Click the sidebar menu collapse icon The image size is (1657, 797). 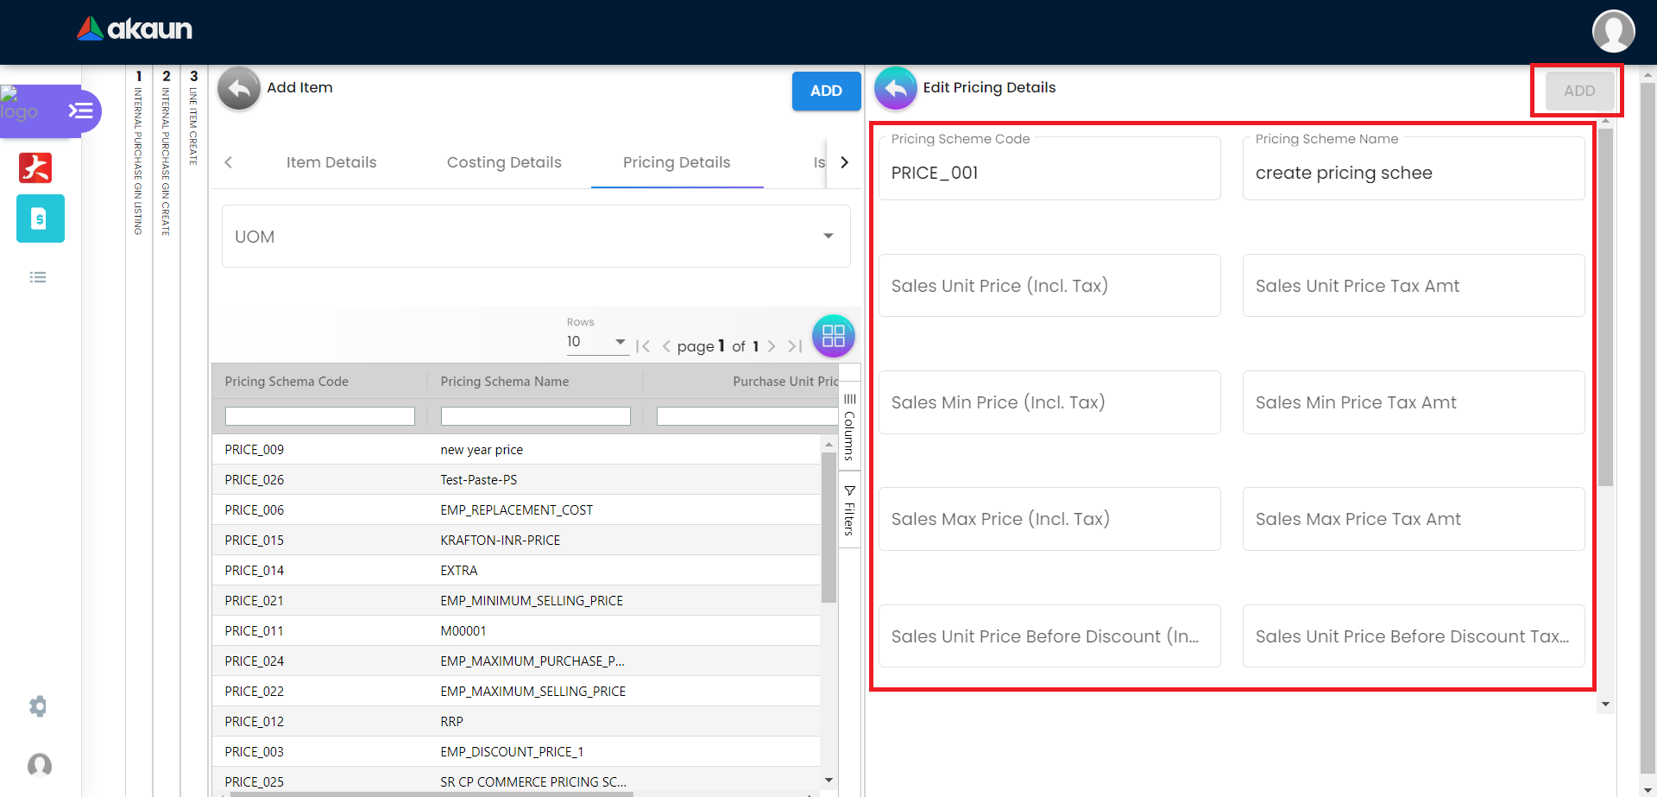tap(81, 111)
